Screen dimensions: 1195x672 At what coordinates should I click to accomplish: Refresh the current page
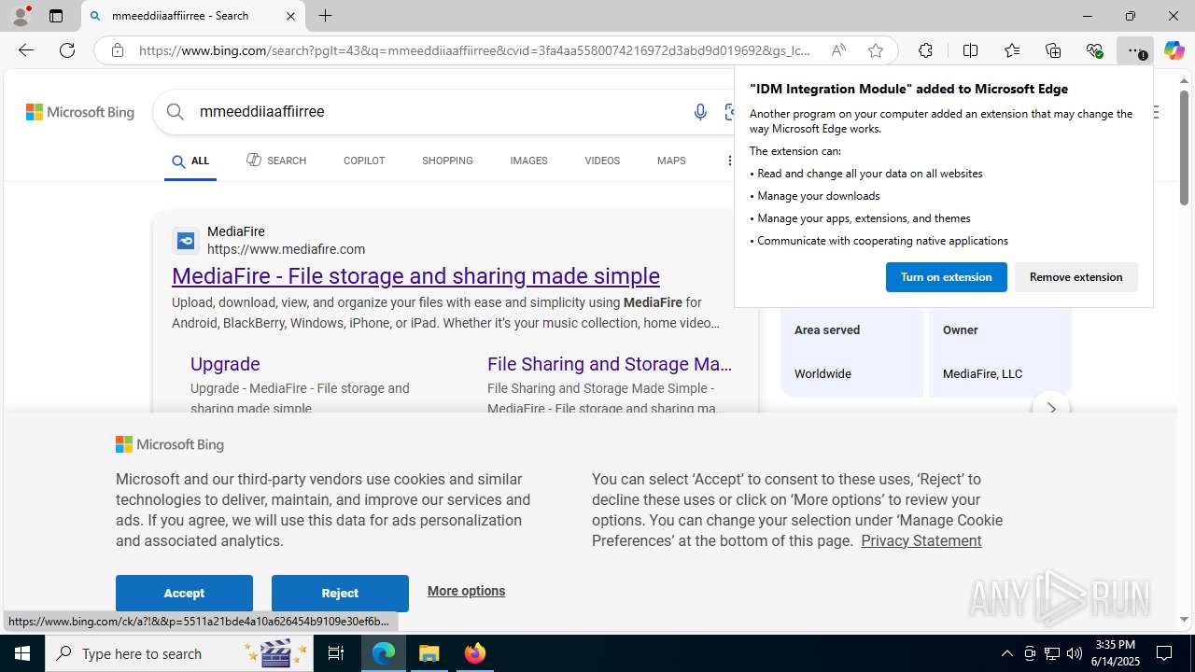click(x=67, y=50)
